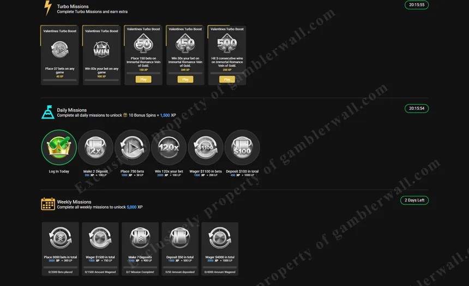469x286 pixels.
Task: Click the '10 Bonus Spins' reward text
Action: click(142, 115)
